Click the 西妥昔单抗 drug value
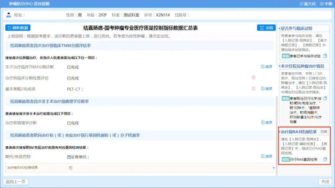Screen dimensions: 335x188 click(x=78, y=157)
